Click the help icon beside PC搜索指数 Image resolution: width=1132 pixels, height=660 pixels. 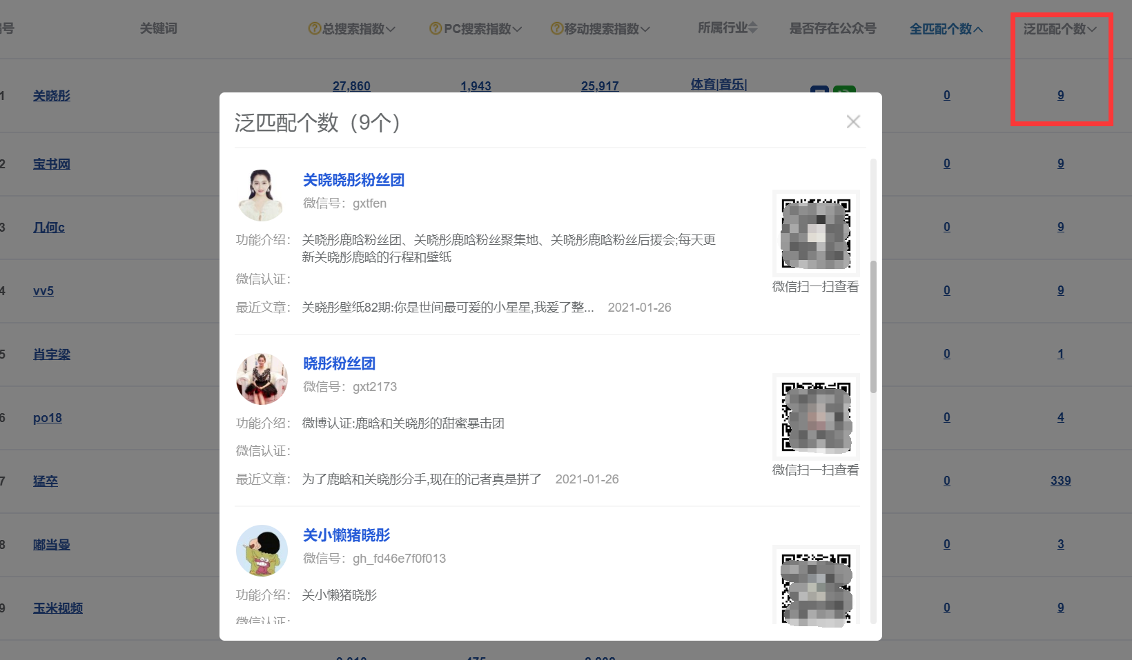click(436, 29)
